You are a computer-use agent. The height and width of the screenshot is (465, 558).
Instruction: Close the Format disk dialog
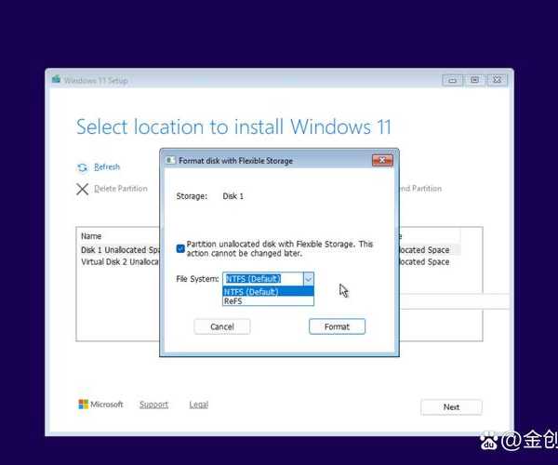(x=382, y=161)
